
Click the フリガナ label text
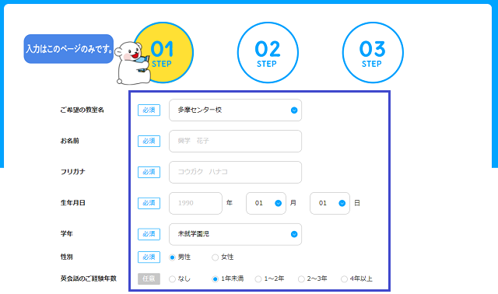click(x=72, y=172)
